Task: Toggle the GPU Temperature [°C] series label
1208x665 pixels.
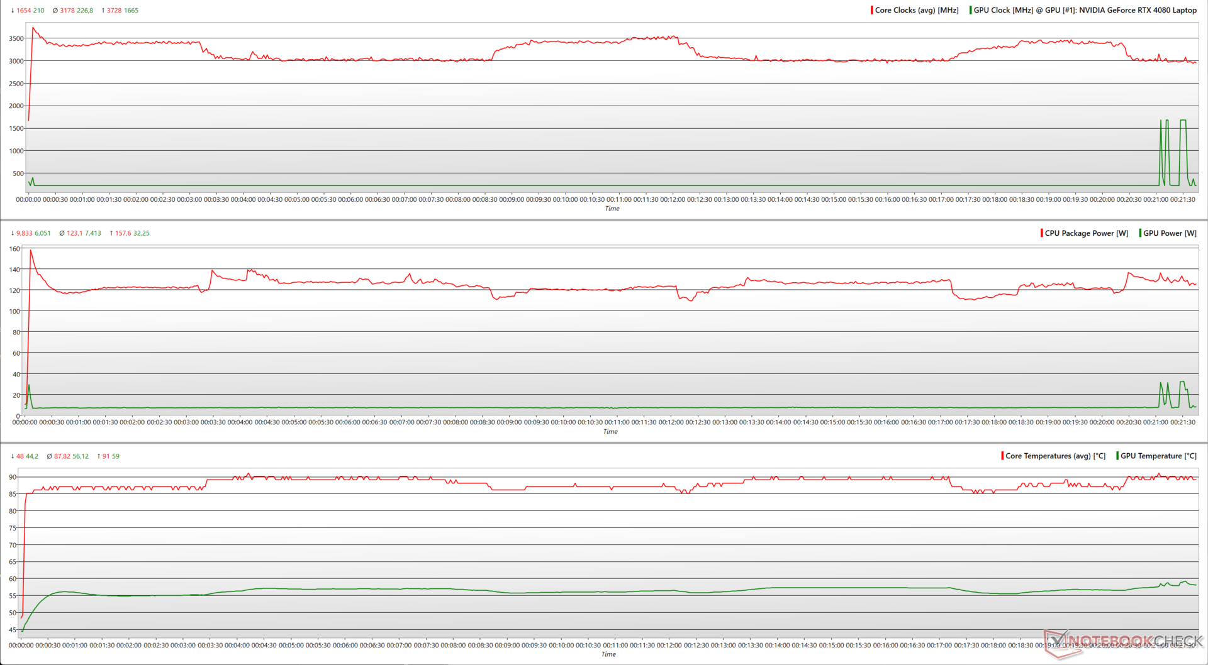Action: point(1158,456)
